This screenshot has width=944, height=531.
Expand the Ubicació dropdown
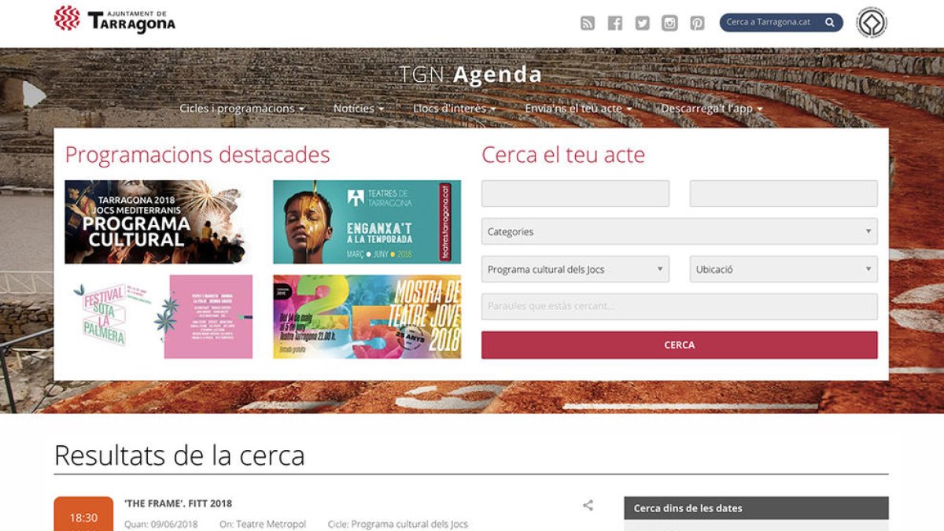(x=783, y=269)
